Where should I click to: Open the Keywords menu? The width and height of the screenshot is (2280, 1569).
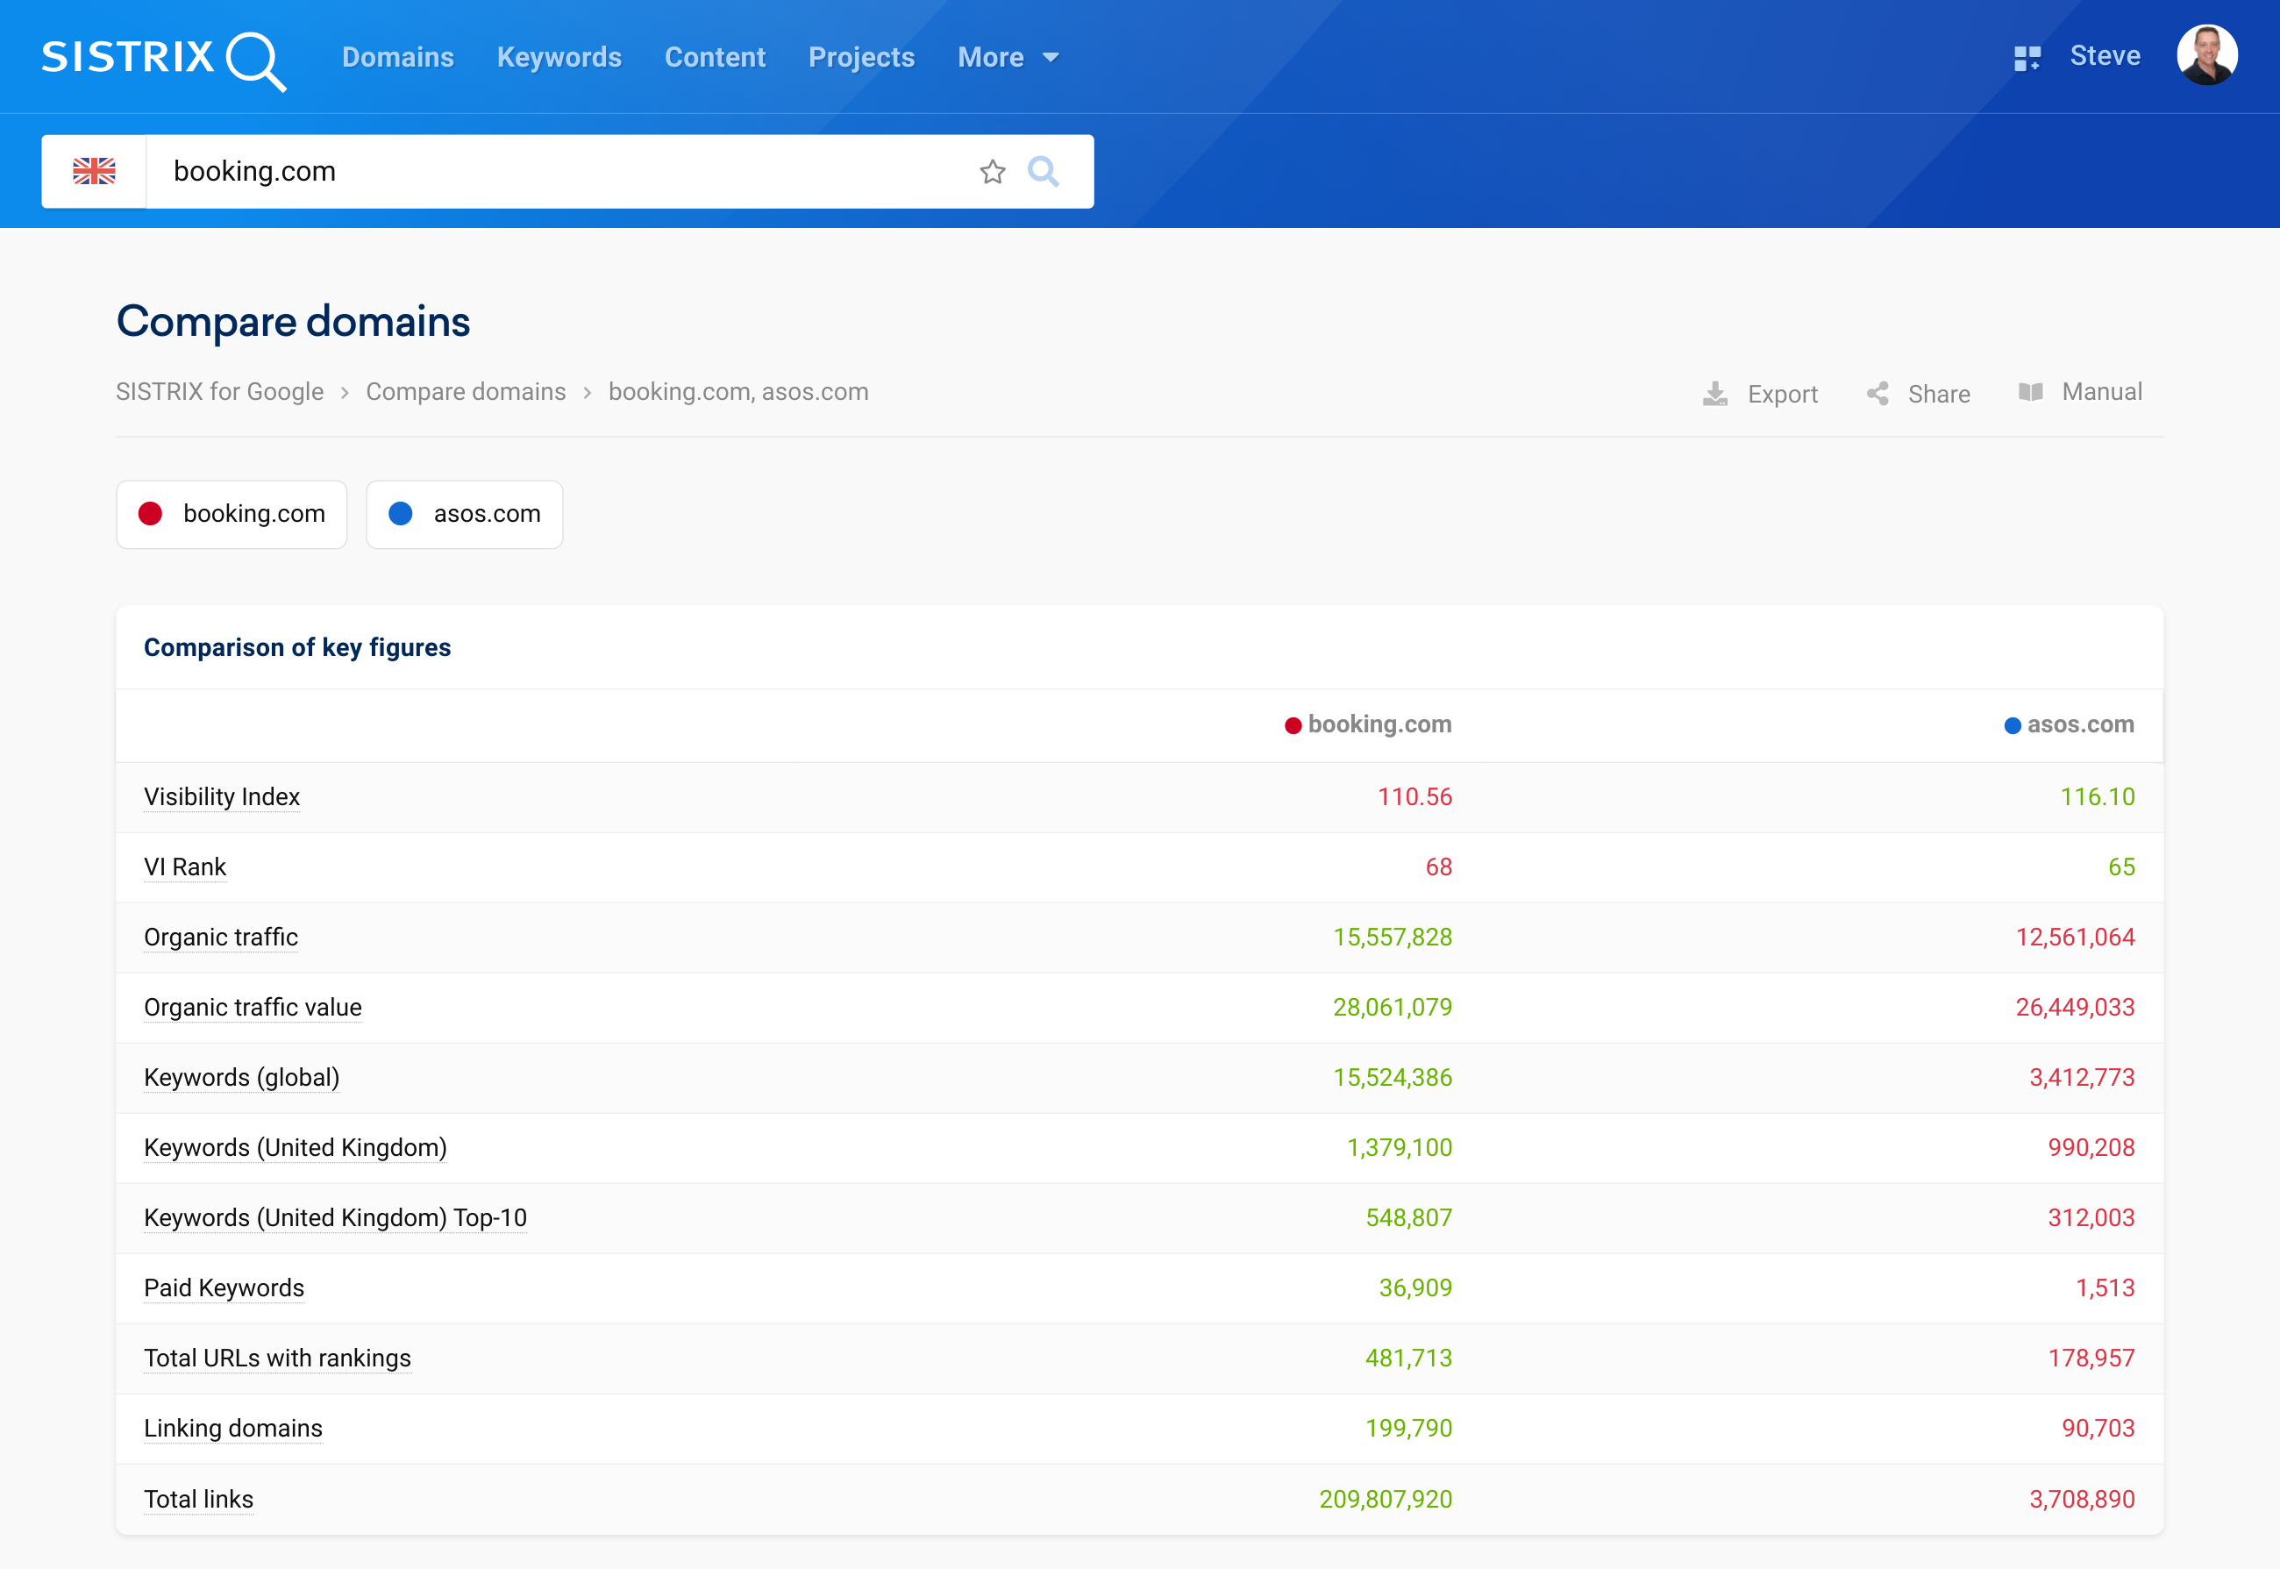(559, 57)
